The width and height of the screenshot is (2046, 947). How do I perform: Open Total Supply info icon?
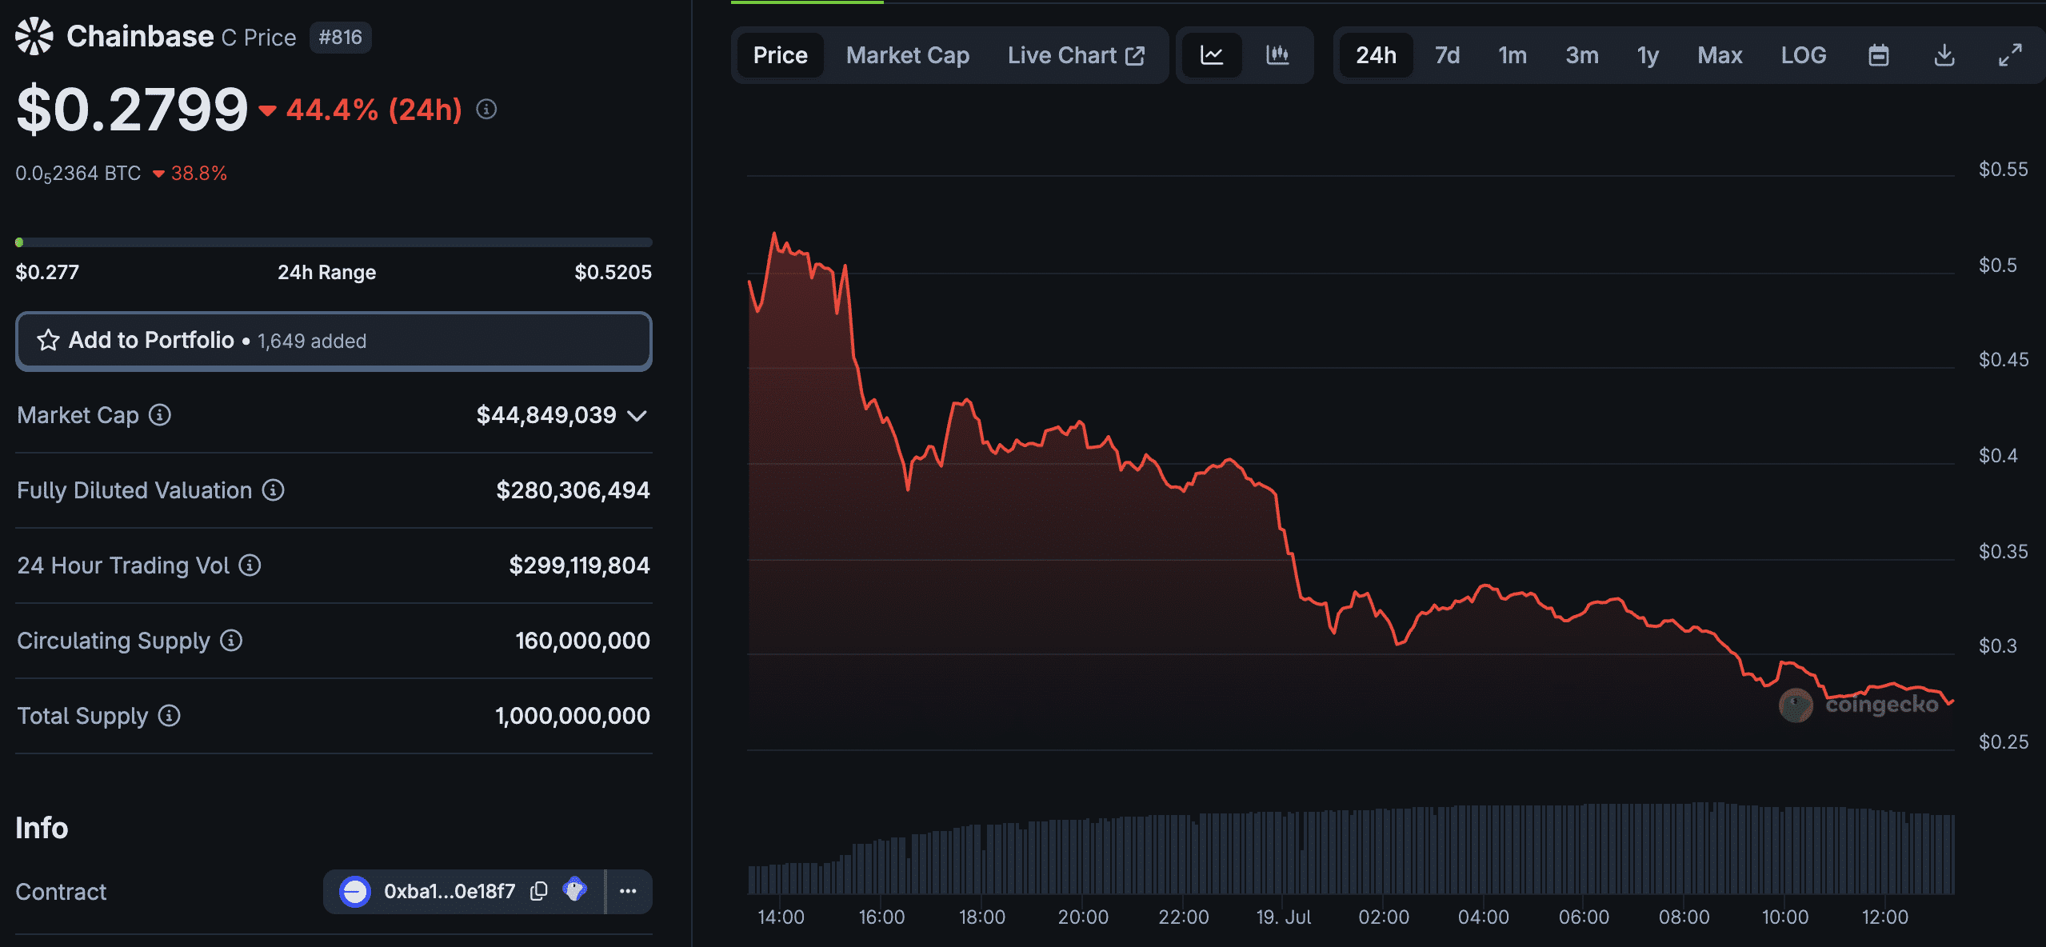click(169, 715)
